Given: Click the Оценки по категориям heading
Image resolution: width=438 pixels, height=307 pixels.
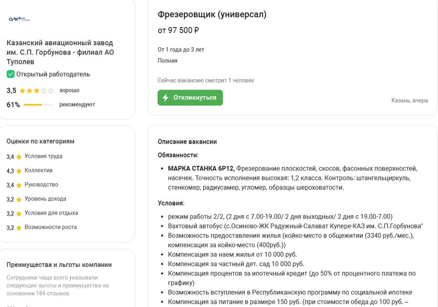Looking at the screenshot, I should pyautogui.click(x=40, y=141).
